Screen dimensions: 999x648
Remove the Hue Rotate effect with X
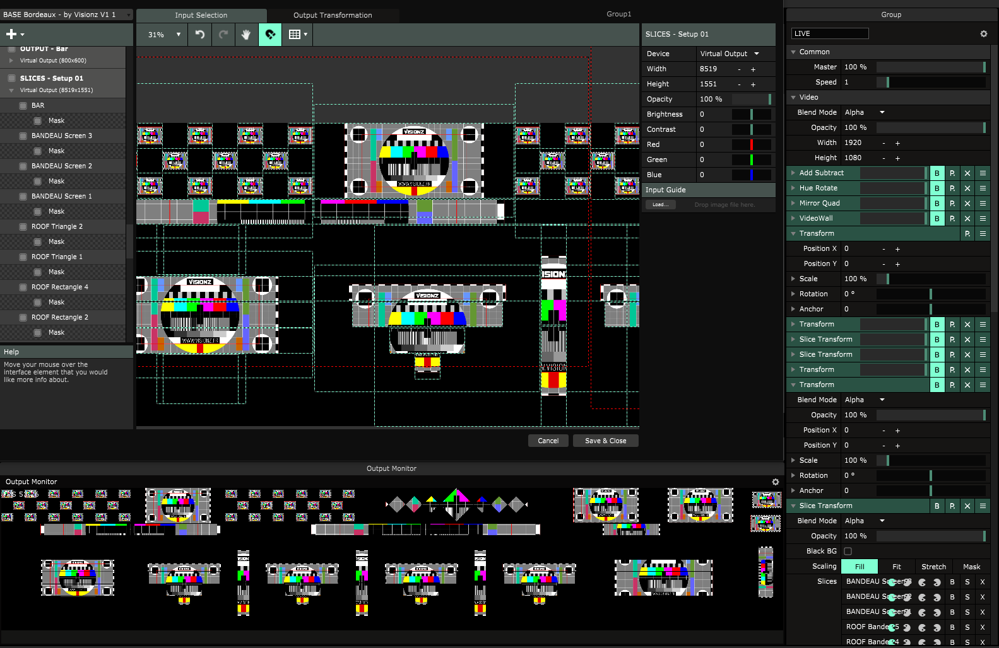[x=967, y=188]
